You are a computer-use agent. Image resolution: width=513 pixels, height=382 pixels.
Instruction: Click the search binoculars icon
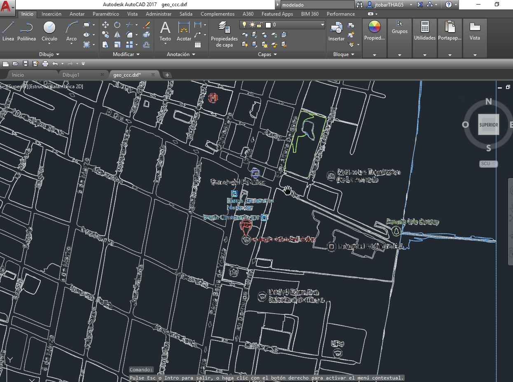tap(360, 5)
